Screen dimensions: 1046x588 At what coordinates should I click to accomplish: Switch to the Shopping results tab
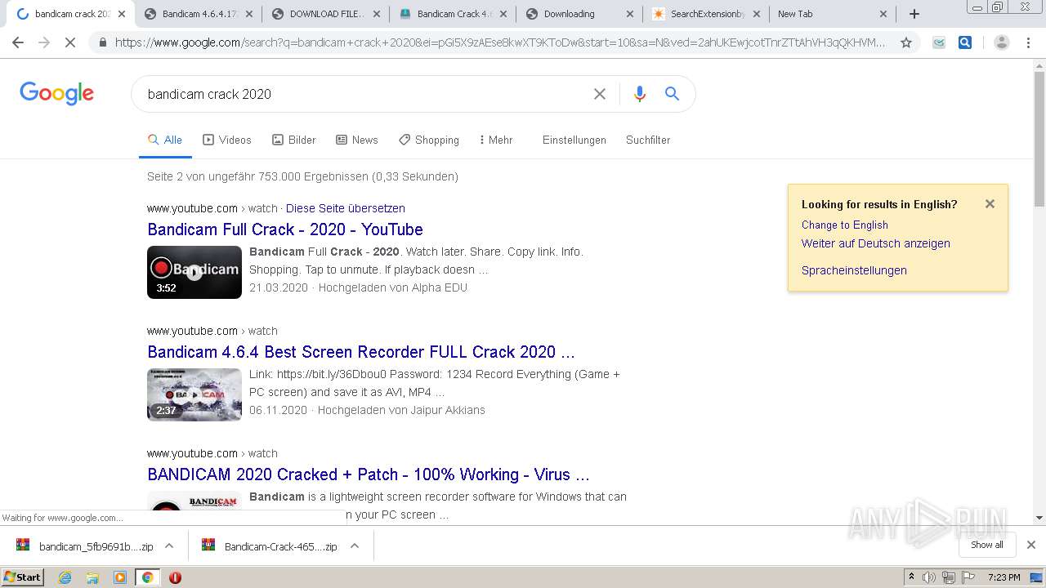[429, 140]
